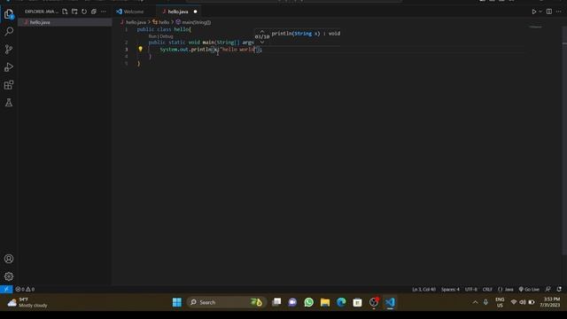Create a new file in Explorer
The width and height of the screenshot is (567, 319).
[65, 12]
